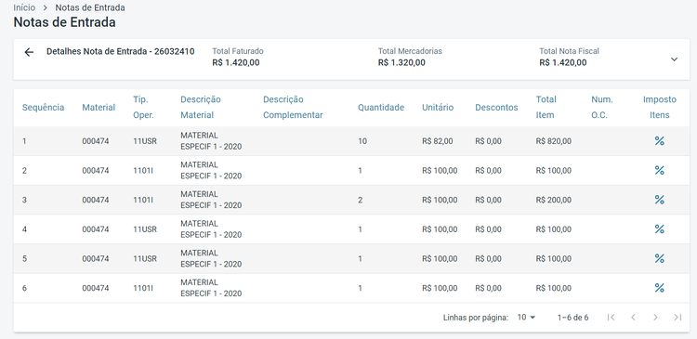
Task: Open tax percent icon for sequence 1
Action: pyautogui.click(x=659, y=141)
